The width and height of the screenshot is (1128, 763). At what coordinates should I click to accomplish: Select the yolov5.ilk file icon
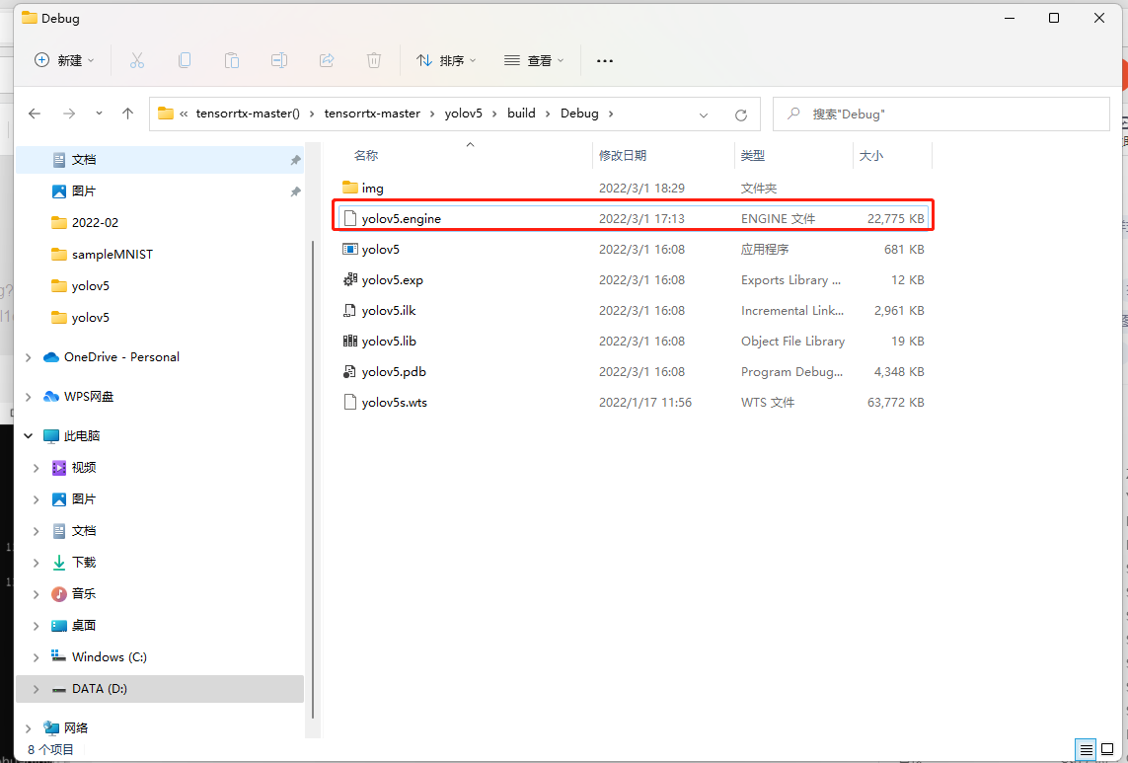click(350, 311)
